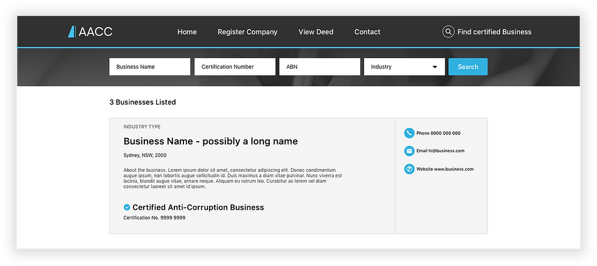Click the 'Sydney, NSW, 2000' address text
The image size is (597, 266).
pos(145,155)
